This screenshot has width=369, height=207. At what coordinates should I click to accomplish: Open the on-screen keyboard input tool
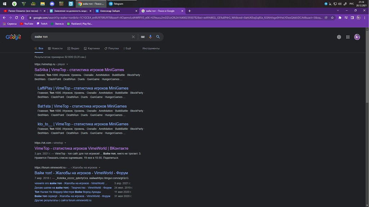pyautogui.click(x=143, y=37)
